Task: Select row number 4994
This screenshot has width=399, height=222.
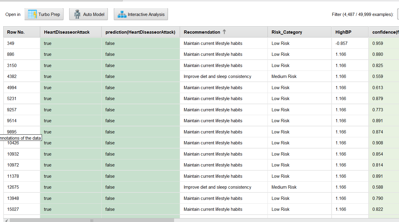Action: point(12,88)
